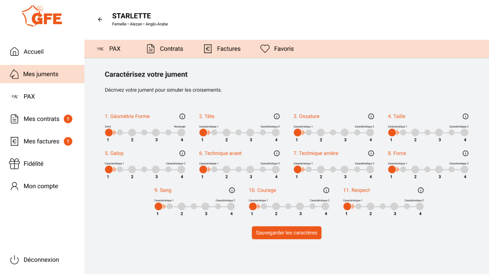489x274 pixels.
Task: Open info icon beside Ossature
Action: click(371, 116)
